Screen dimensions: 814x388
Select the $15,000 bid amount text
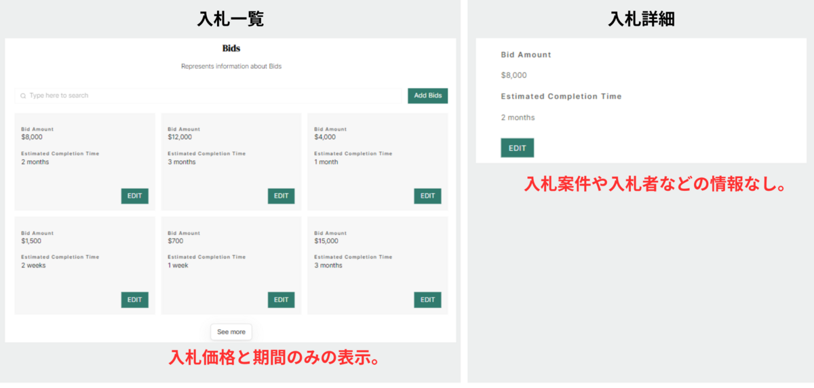pyautogui.click(x=326, y=241)
